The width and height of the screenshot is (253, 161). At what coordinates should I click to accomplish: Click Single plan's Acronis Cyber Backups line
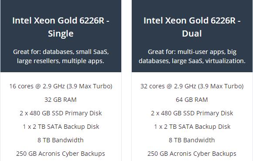pos(61,154)
